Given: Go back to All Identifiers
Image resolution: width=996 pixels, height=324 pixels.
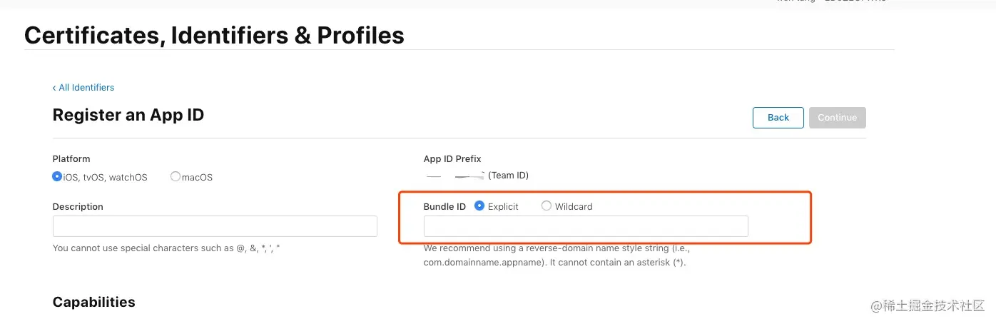Looking at the screenshot, I should pos(86,88).
